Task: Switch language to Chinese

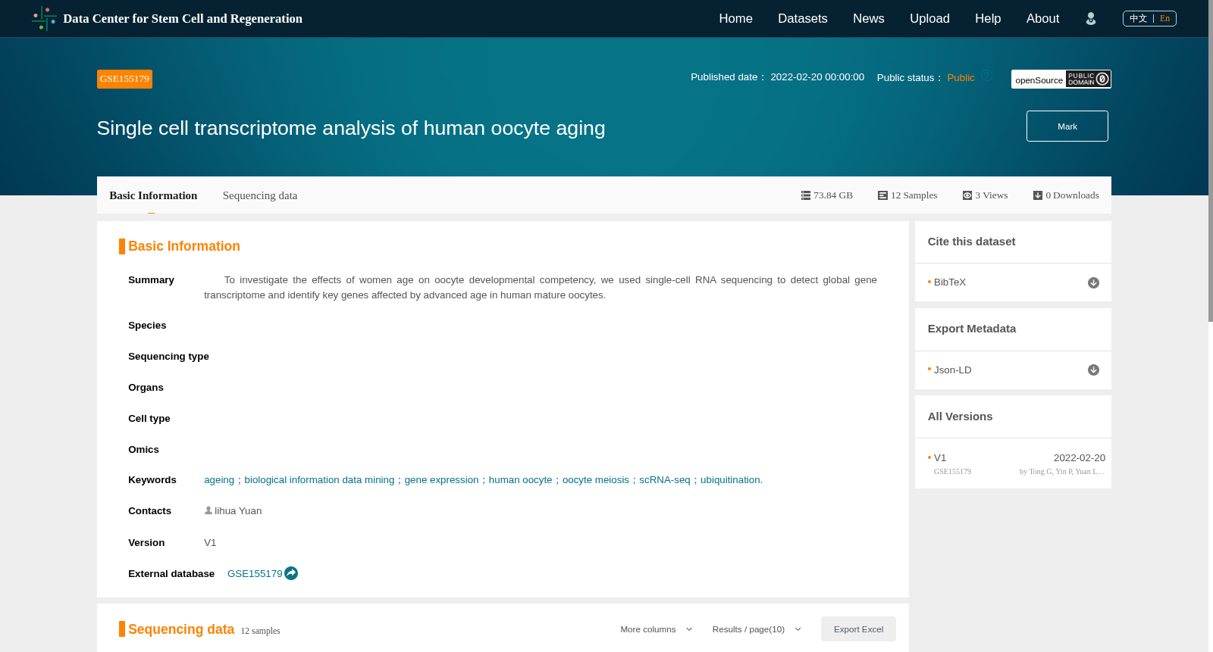Action: coord(1138,18)
